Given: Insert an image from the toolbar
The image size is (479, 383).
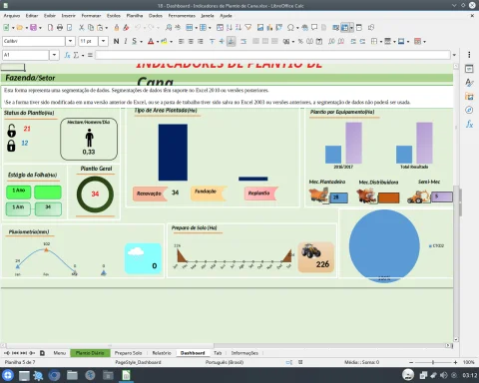Looking at the screenshot, I should pos(260,28).
